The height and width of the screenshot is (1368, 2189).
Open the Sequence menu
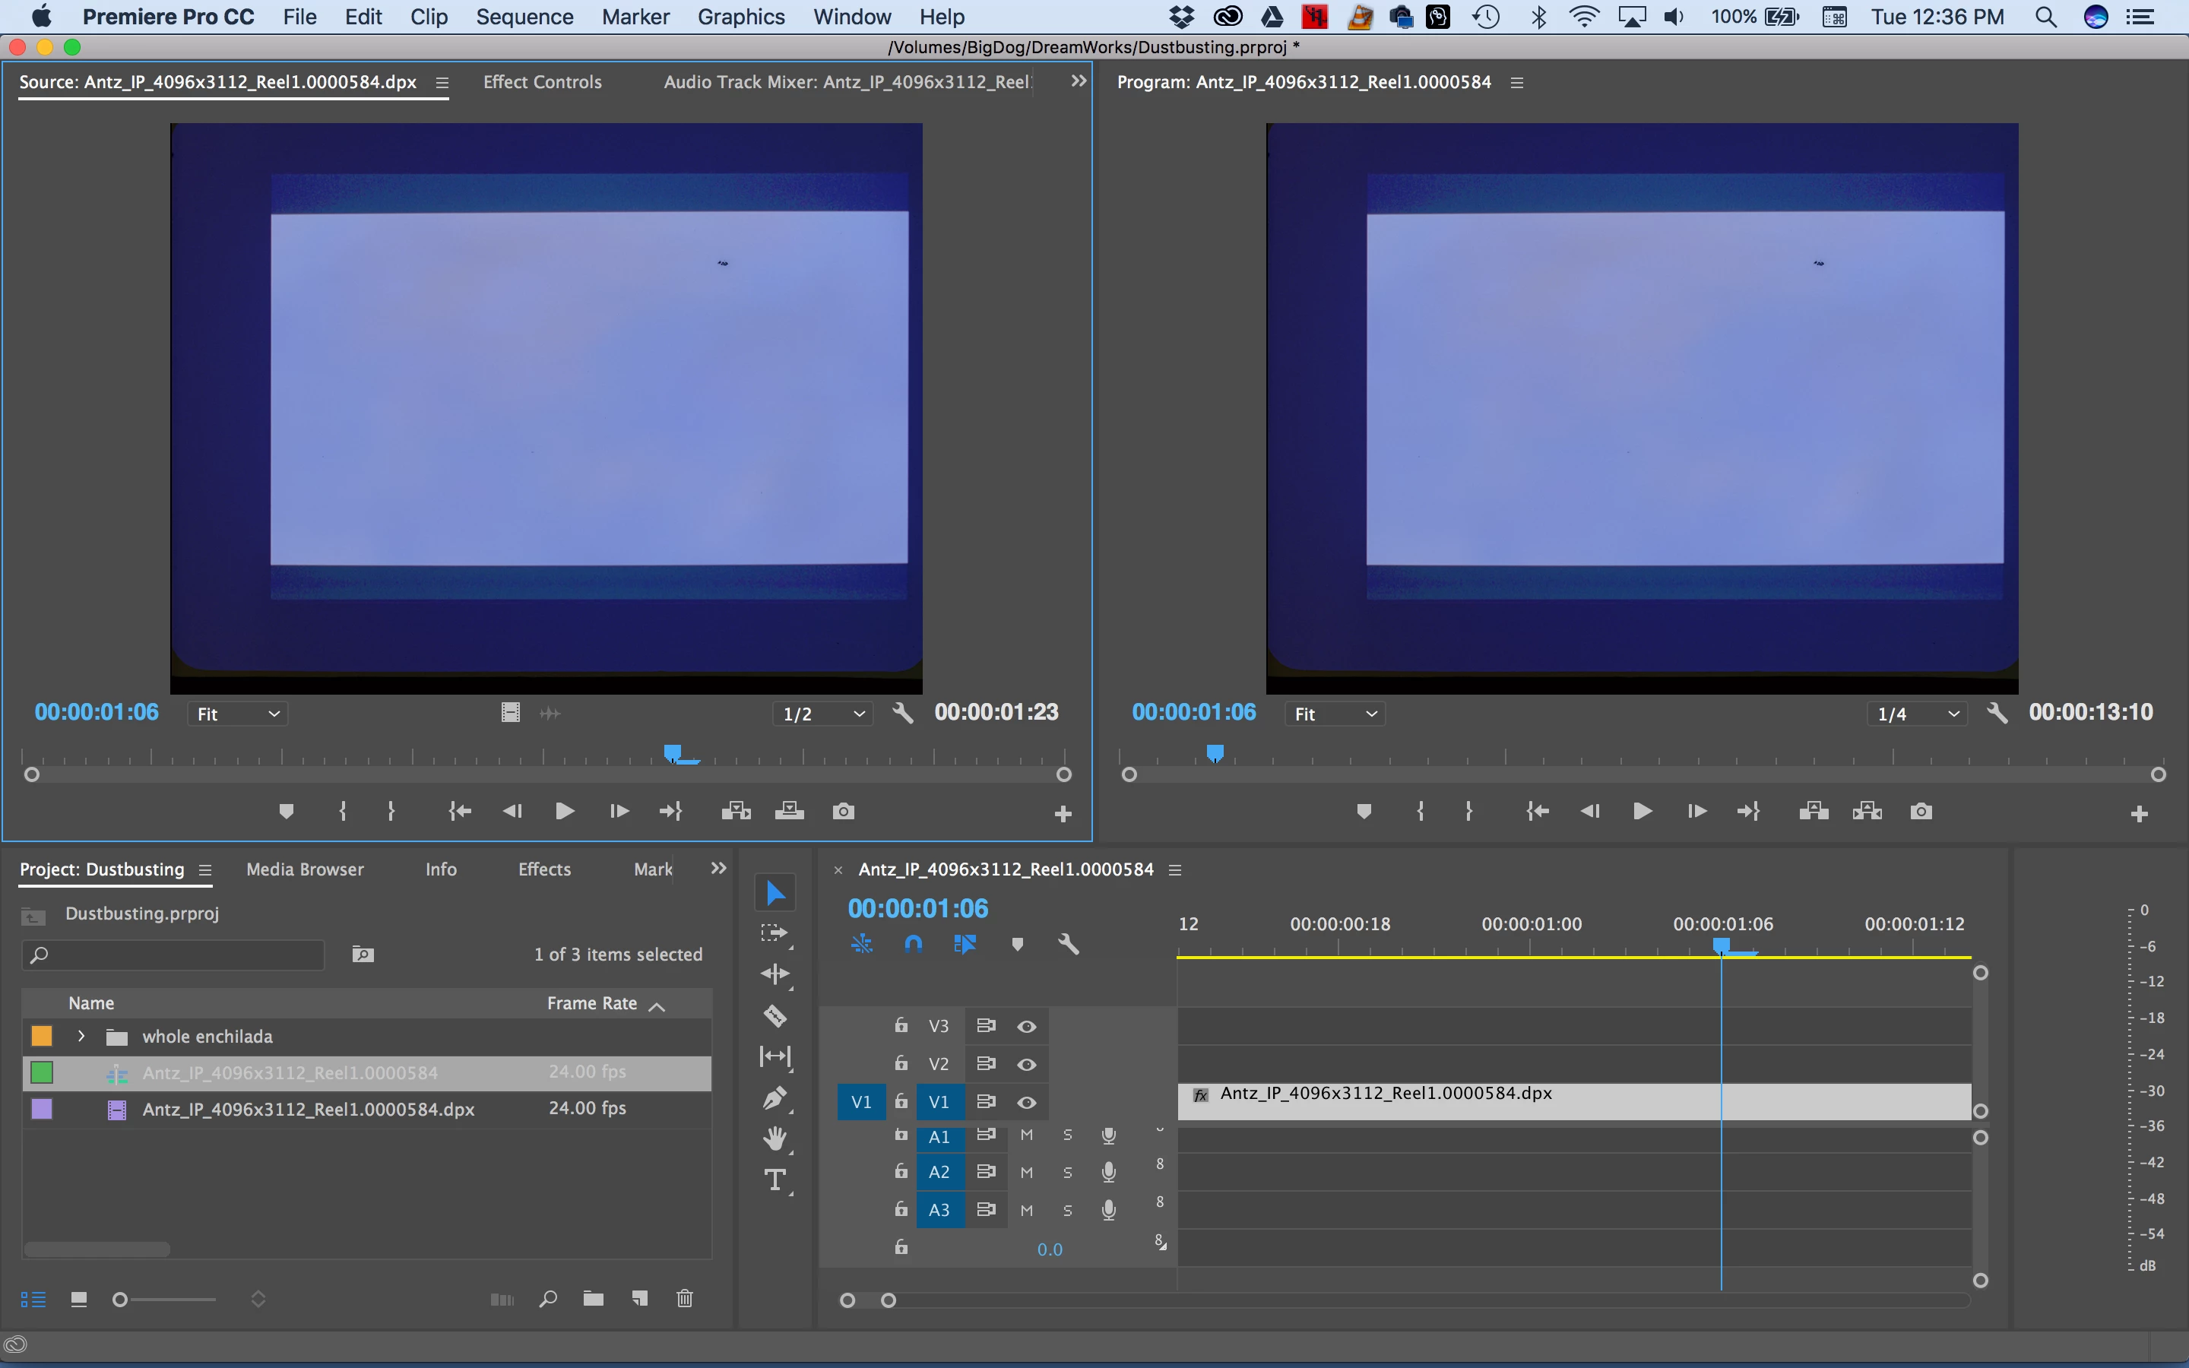(524, 17)
